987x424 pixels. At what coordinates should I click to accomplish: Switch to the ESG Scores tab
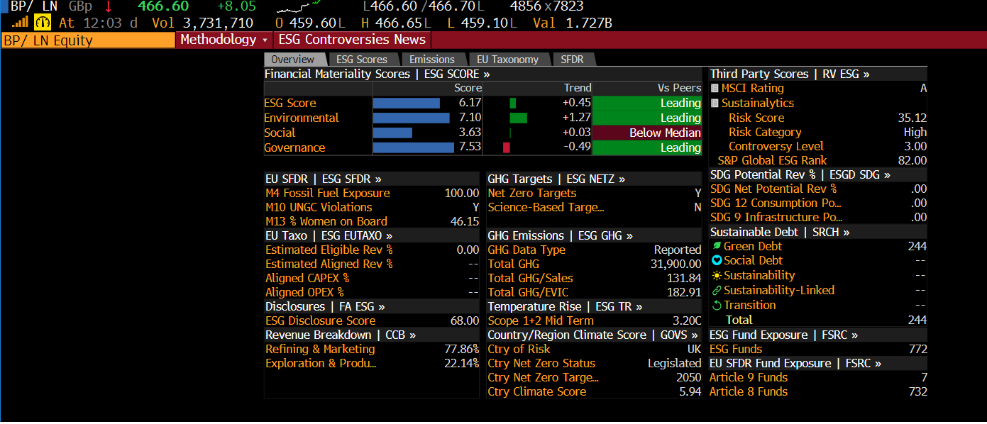pos(362,60)
